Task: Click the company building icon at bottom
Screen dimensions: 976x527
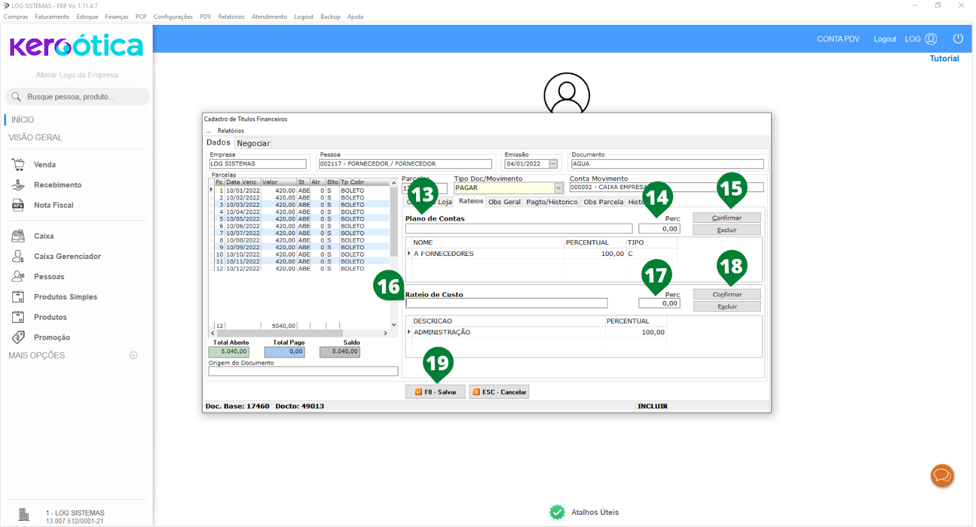Action: click(24, 515)
